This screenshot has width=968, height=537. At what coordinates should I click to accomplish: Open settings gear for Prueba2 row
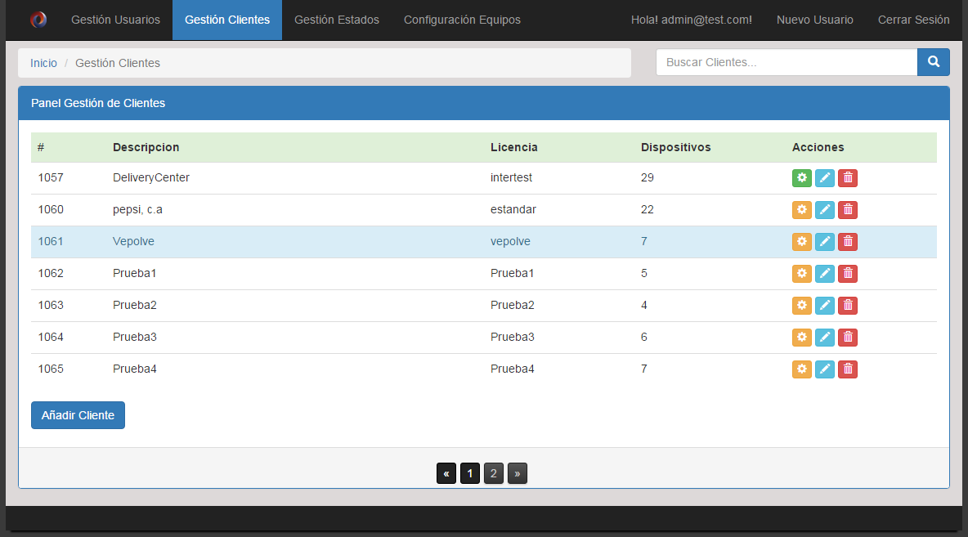click(801, 306)
